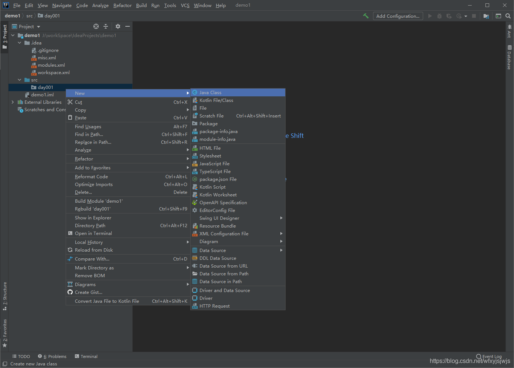Viewport: 514px width, 368px height.
Task: Open the Project view dropdown
Action: pyautogui.click(x=39, y=27)
